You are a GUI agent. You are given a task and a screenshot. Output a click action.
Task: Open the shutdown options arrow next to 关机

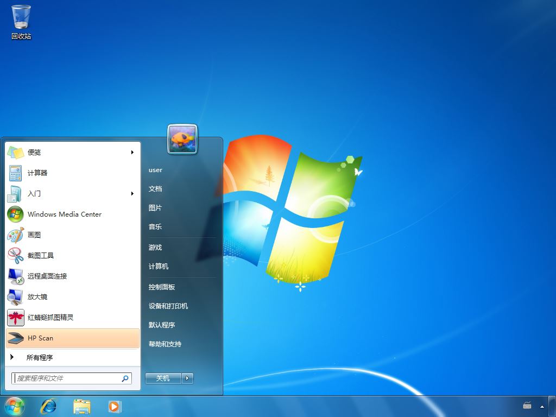pos(187,378)
